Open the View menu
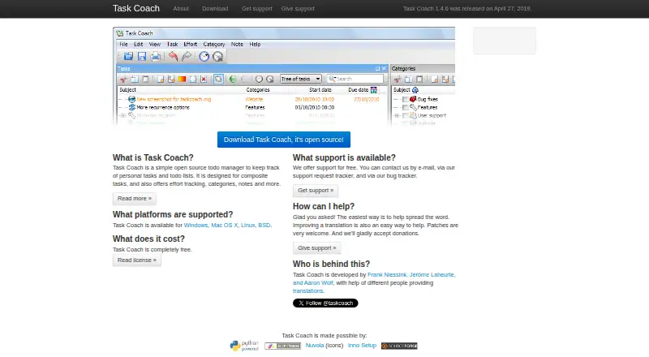 click(x=154, y=45)
